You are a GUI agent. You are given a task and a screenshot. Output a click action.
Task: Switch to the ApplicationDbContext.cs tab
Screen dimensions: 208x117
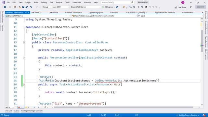pos(165,12)
